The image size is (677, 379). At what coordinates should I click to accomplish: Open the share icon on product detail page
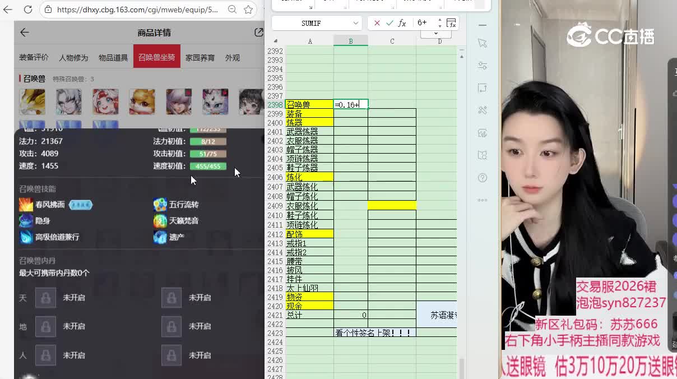point(258,33)
